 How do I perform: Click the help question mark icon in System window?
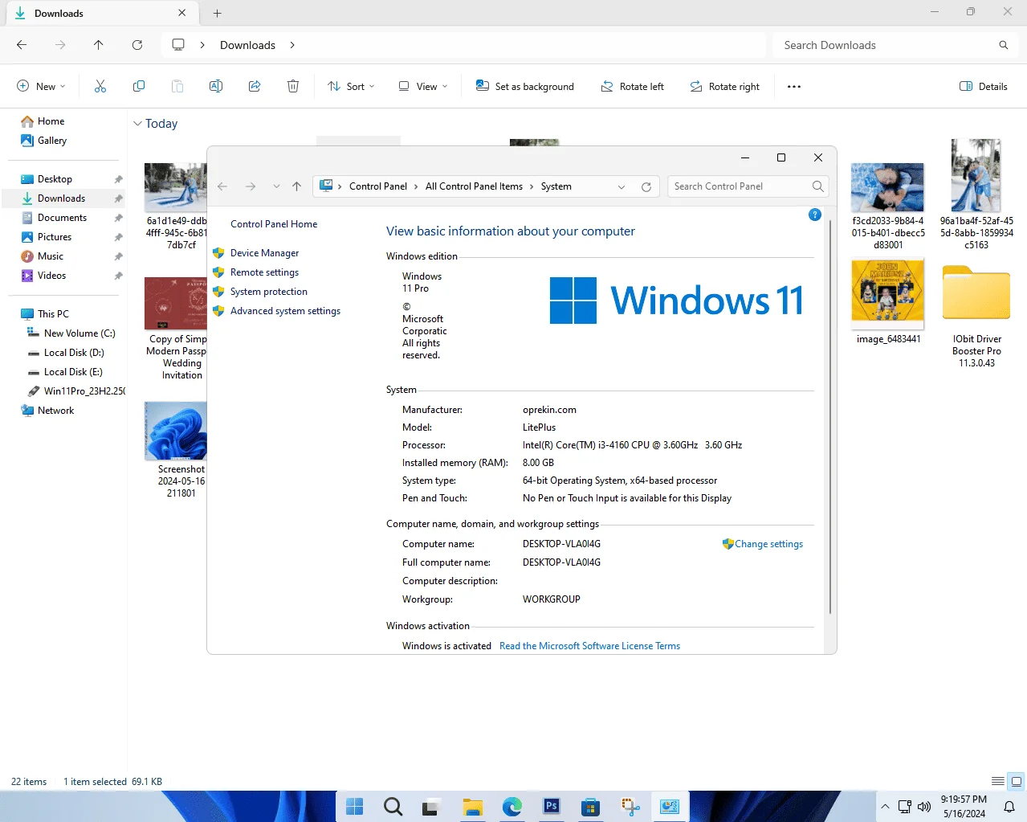(x=815, y=215)
